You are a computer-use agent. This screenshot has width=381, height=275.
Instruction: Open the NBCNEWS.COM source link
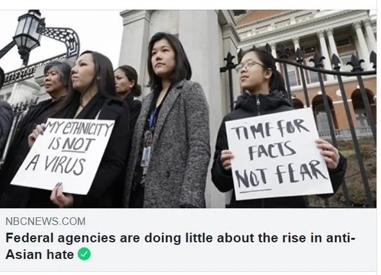pos(46,221)
